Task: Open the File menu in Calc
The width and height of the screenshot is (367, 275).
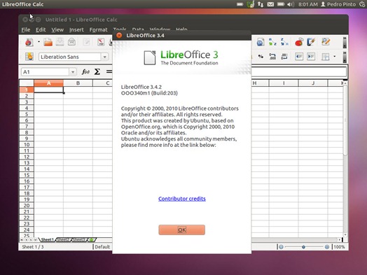Action: click(x=26, y=29)
